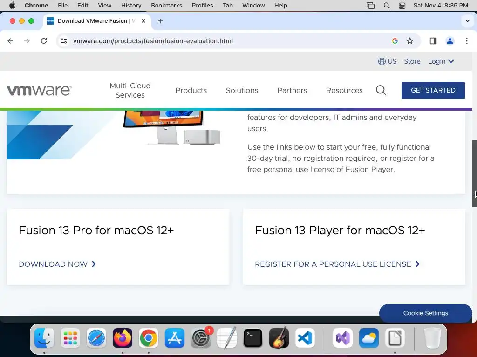Launch Visual Studio from the Dock

[343, 338]
